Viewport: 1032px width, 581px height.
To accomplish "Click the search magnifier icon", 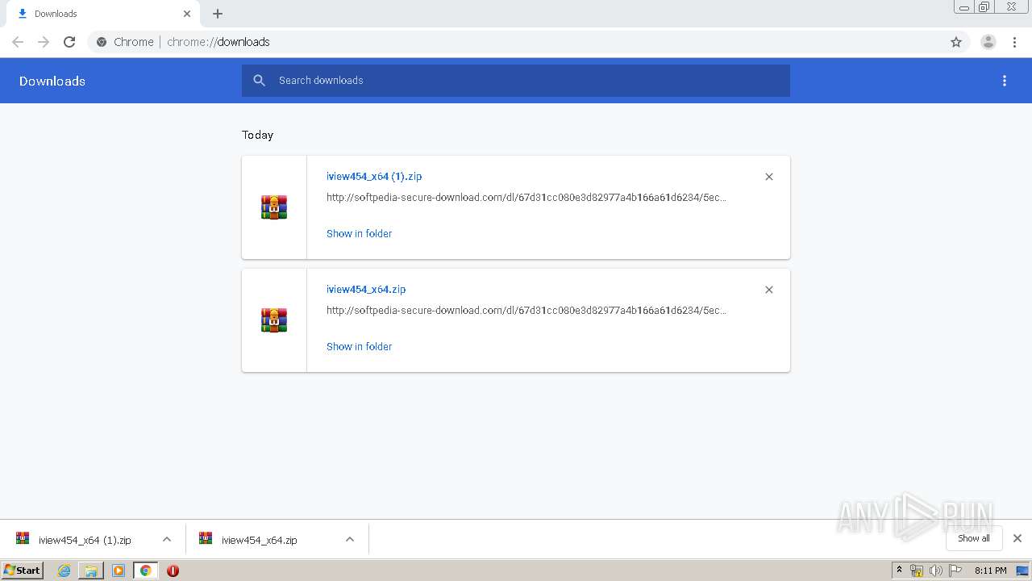I will tap(259, 81).
